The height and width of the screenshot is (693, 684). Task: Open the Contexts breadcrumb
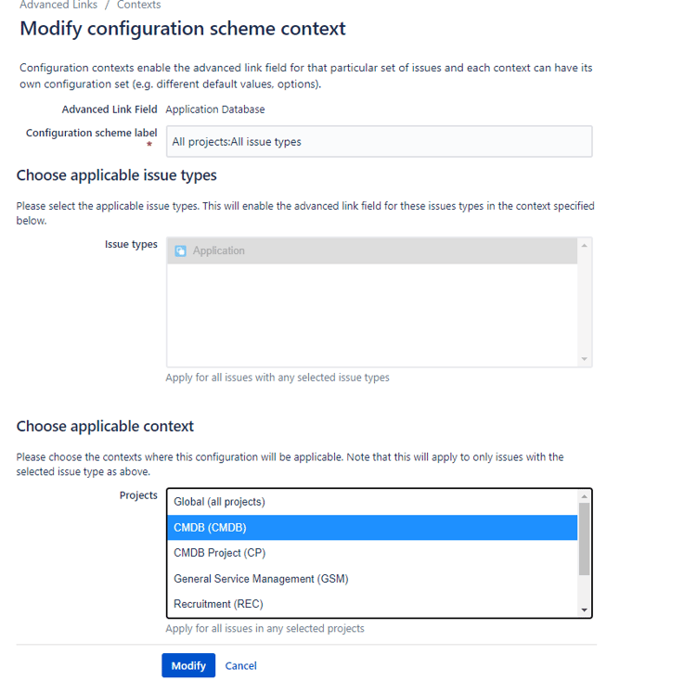138,5
